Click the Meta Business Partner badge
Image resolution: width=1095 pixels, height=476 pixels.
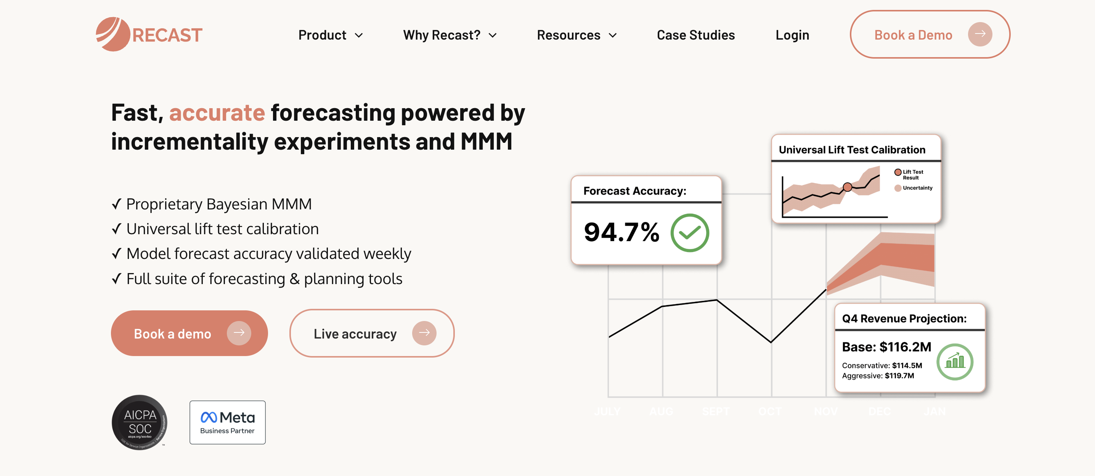click(227, 423)
